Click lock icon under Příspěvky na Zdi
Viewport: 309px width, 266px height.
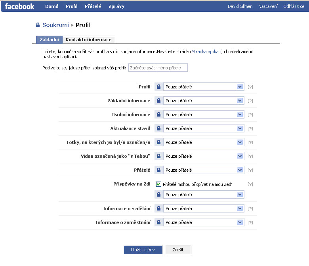pos(158,195)
